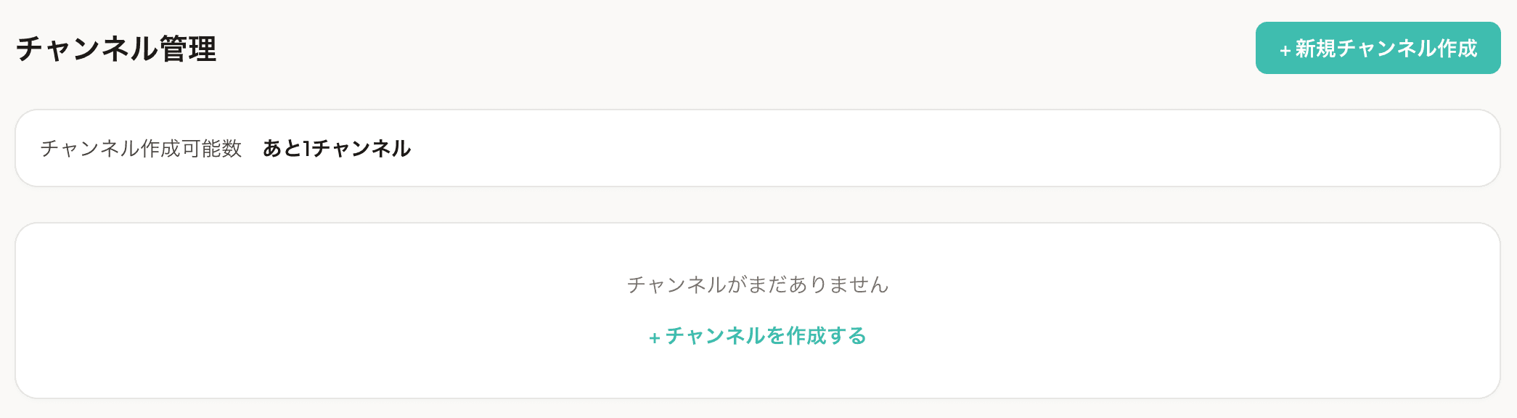This screenshot has height=418, width=1517.
Task: Click the green text link under empty message
Action: 765,335
